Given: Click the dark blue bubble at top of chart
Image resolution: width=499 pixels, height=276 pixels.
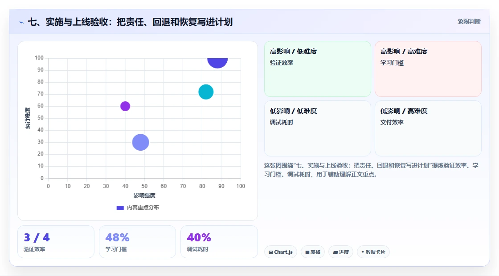Looking at the screenshot, I should (x=217, y=63).
